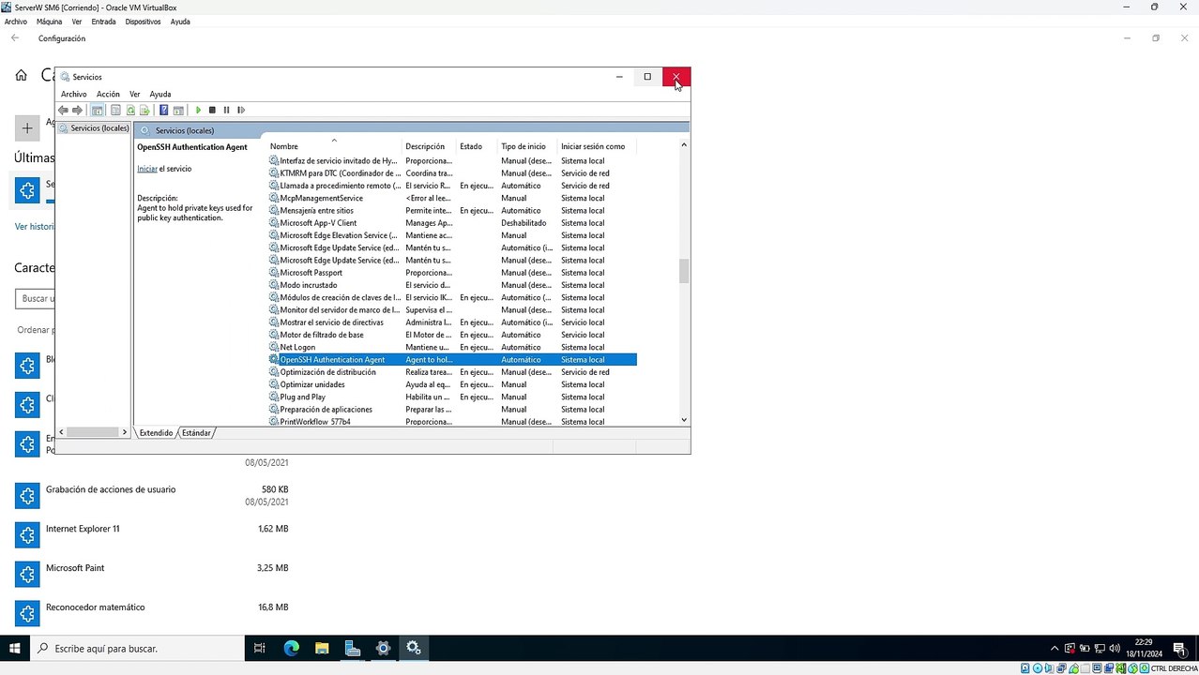This screenshot has width=1199, height=675.
Task: Sort by Tipo de inicio column header
Action: click(527, 146)
